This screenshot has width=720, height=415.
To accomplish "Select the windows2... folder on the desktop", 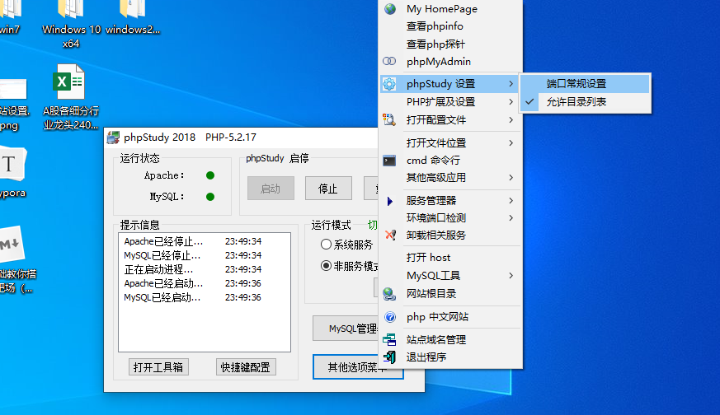I will 133,17.
